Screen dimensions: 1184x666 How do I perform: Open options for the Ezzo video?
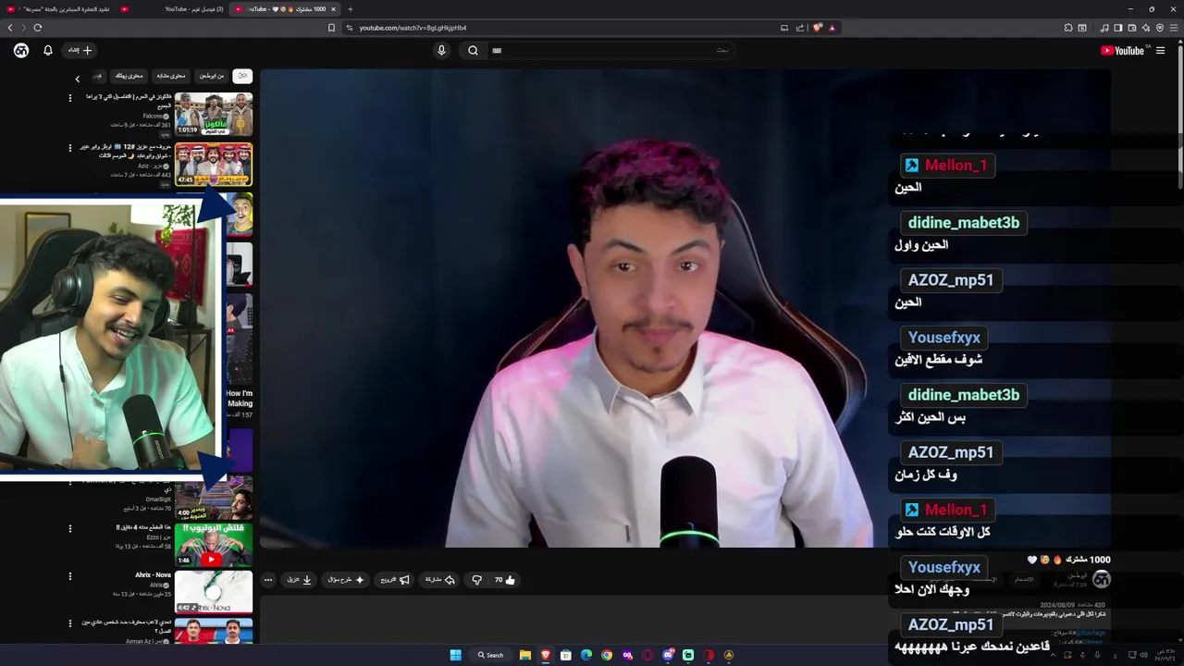[x=69, y=529]
